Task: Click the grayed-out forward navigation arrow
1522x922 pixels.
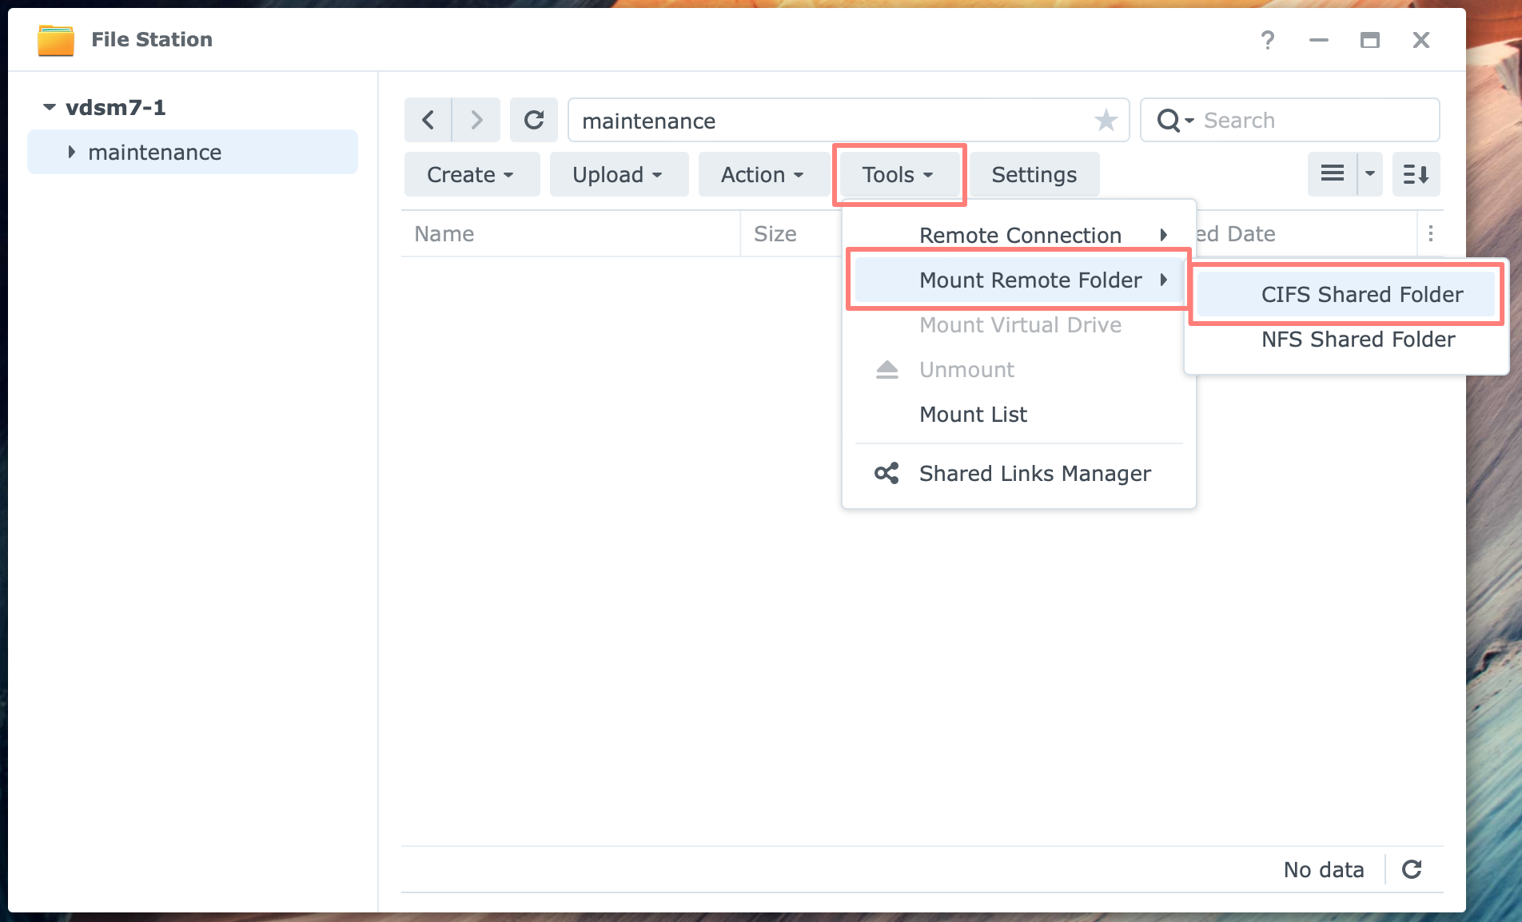Action: point(476,120)
